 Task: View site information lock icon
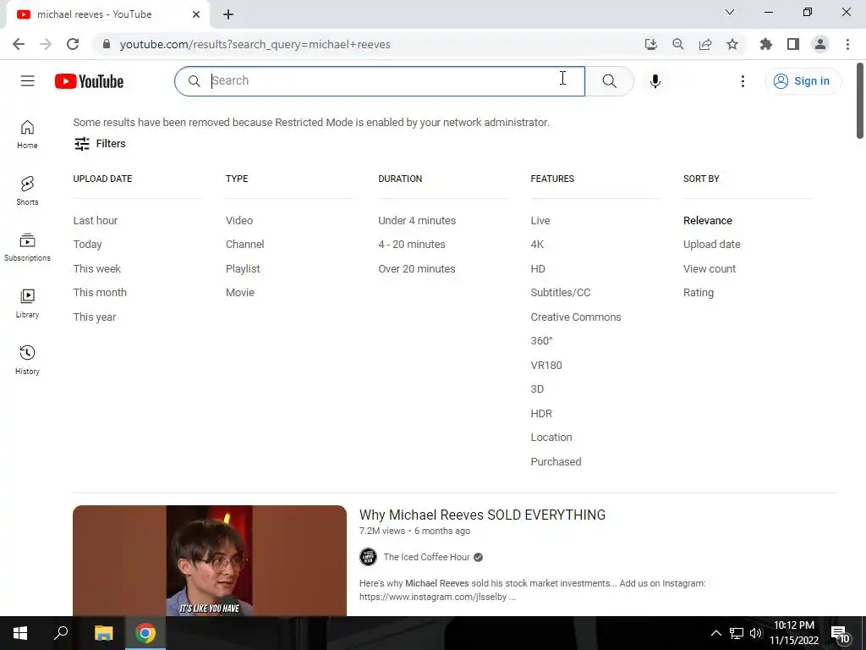(107, 44)
